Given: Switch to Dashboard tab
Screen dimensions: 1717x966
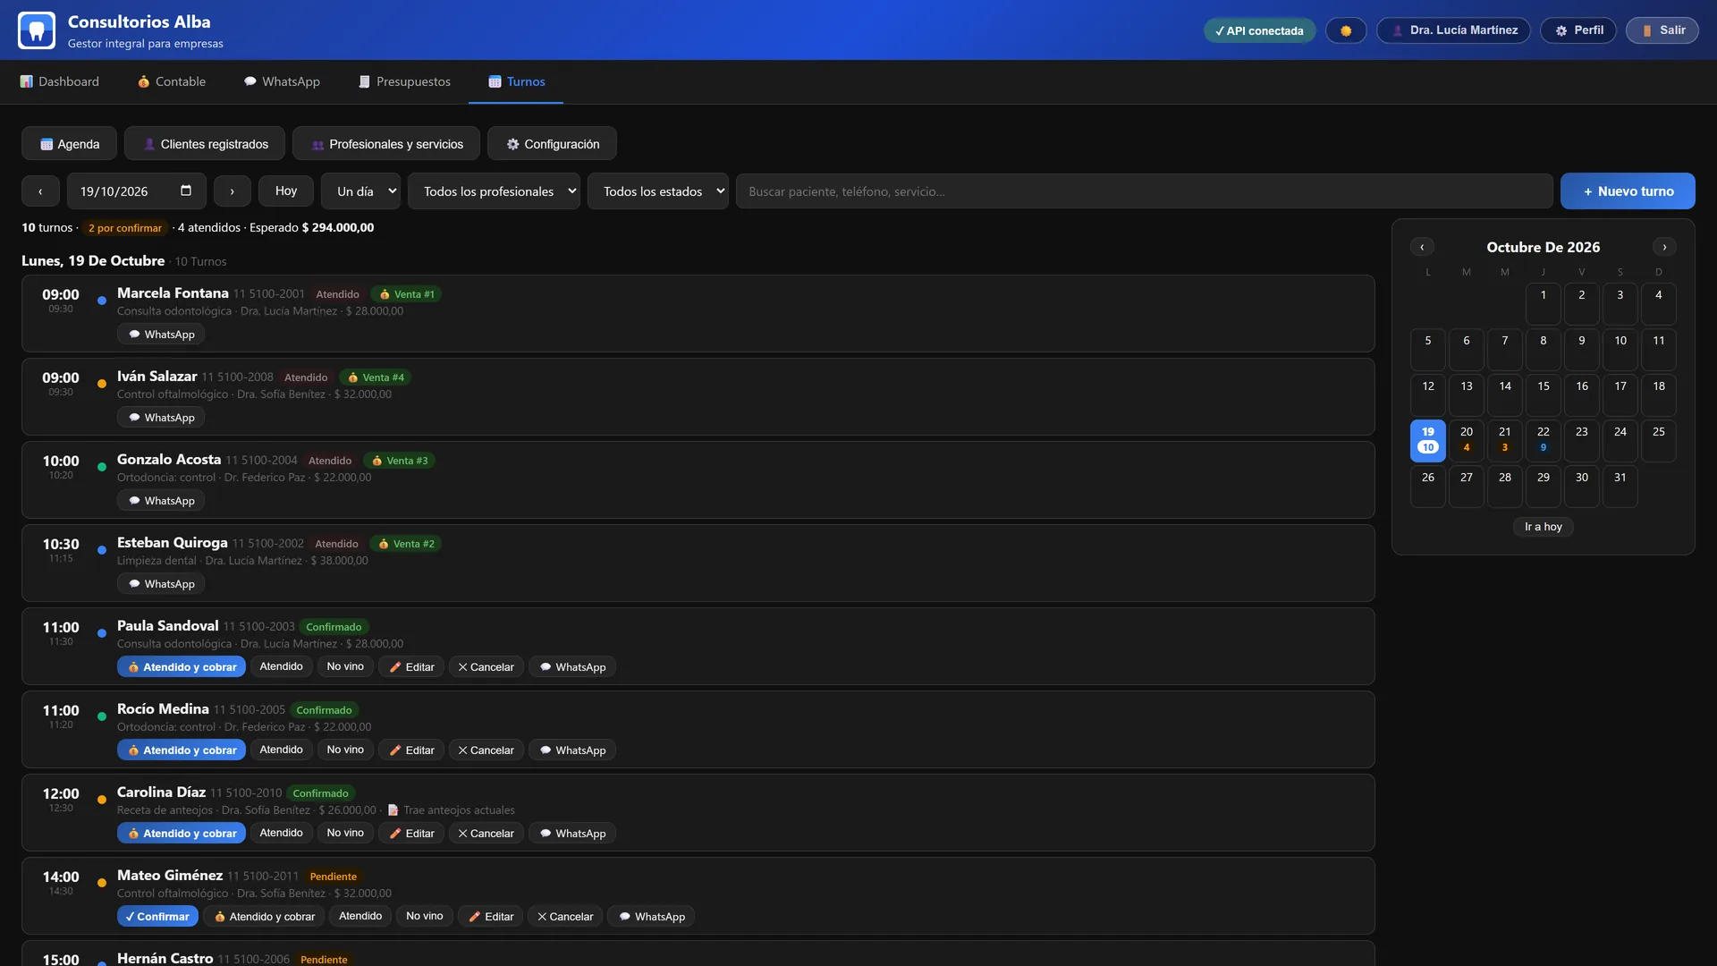Looking at the screenshot, I should pyautogui.click(x=60, y=81).
